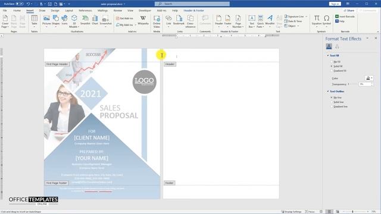Select the Solid line radio button
The image size is (381, 214).
(332, 102)
